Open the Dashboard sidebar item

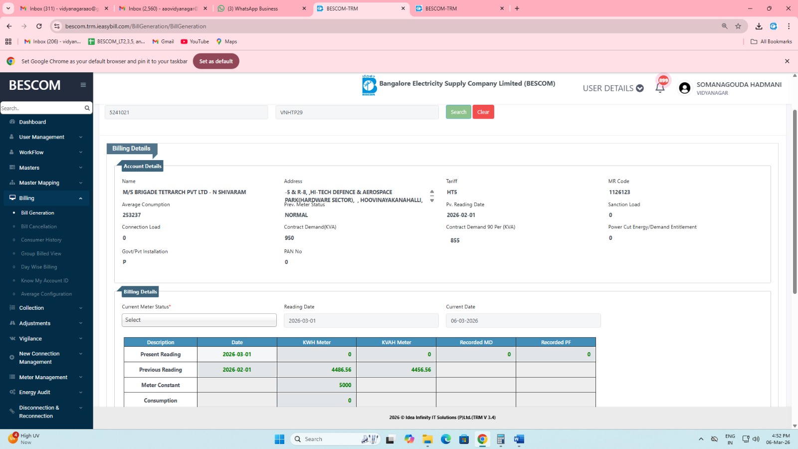tap(32, 122)
